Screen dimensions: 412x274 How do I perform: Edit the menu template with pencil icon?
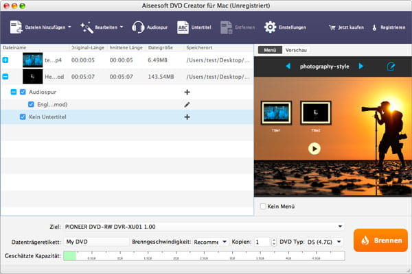tap(391, 66)
